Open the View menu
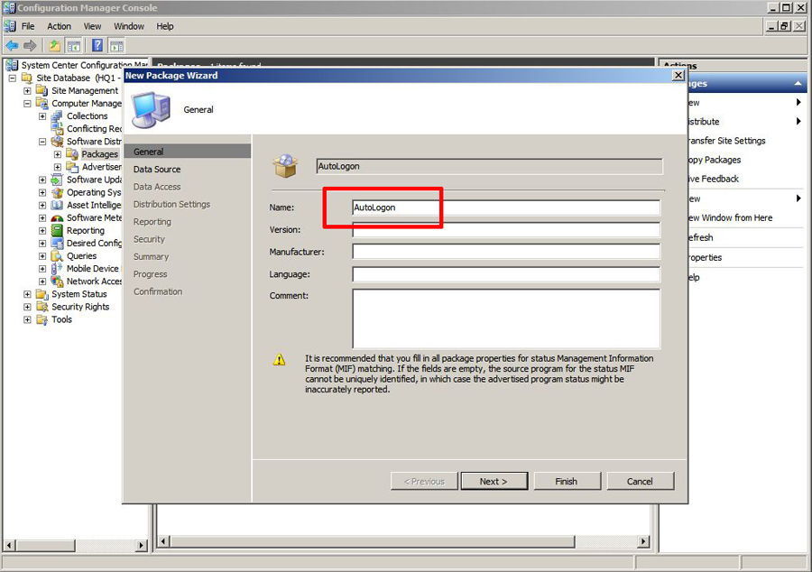This screenshot has width=812, height=572. [x=92, y=26]
